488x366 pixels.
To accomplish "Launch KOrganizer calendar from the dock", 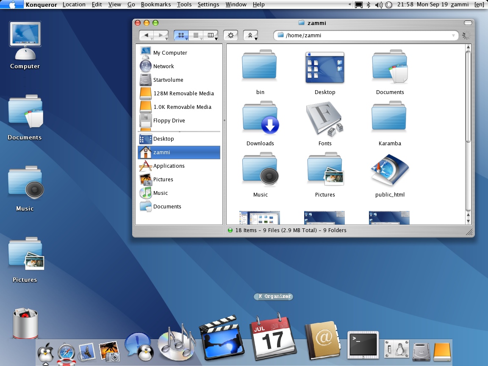I will click(273, 337).
